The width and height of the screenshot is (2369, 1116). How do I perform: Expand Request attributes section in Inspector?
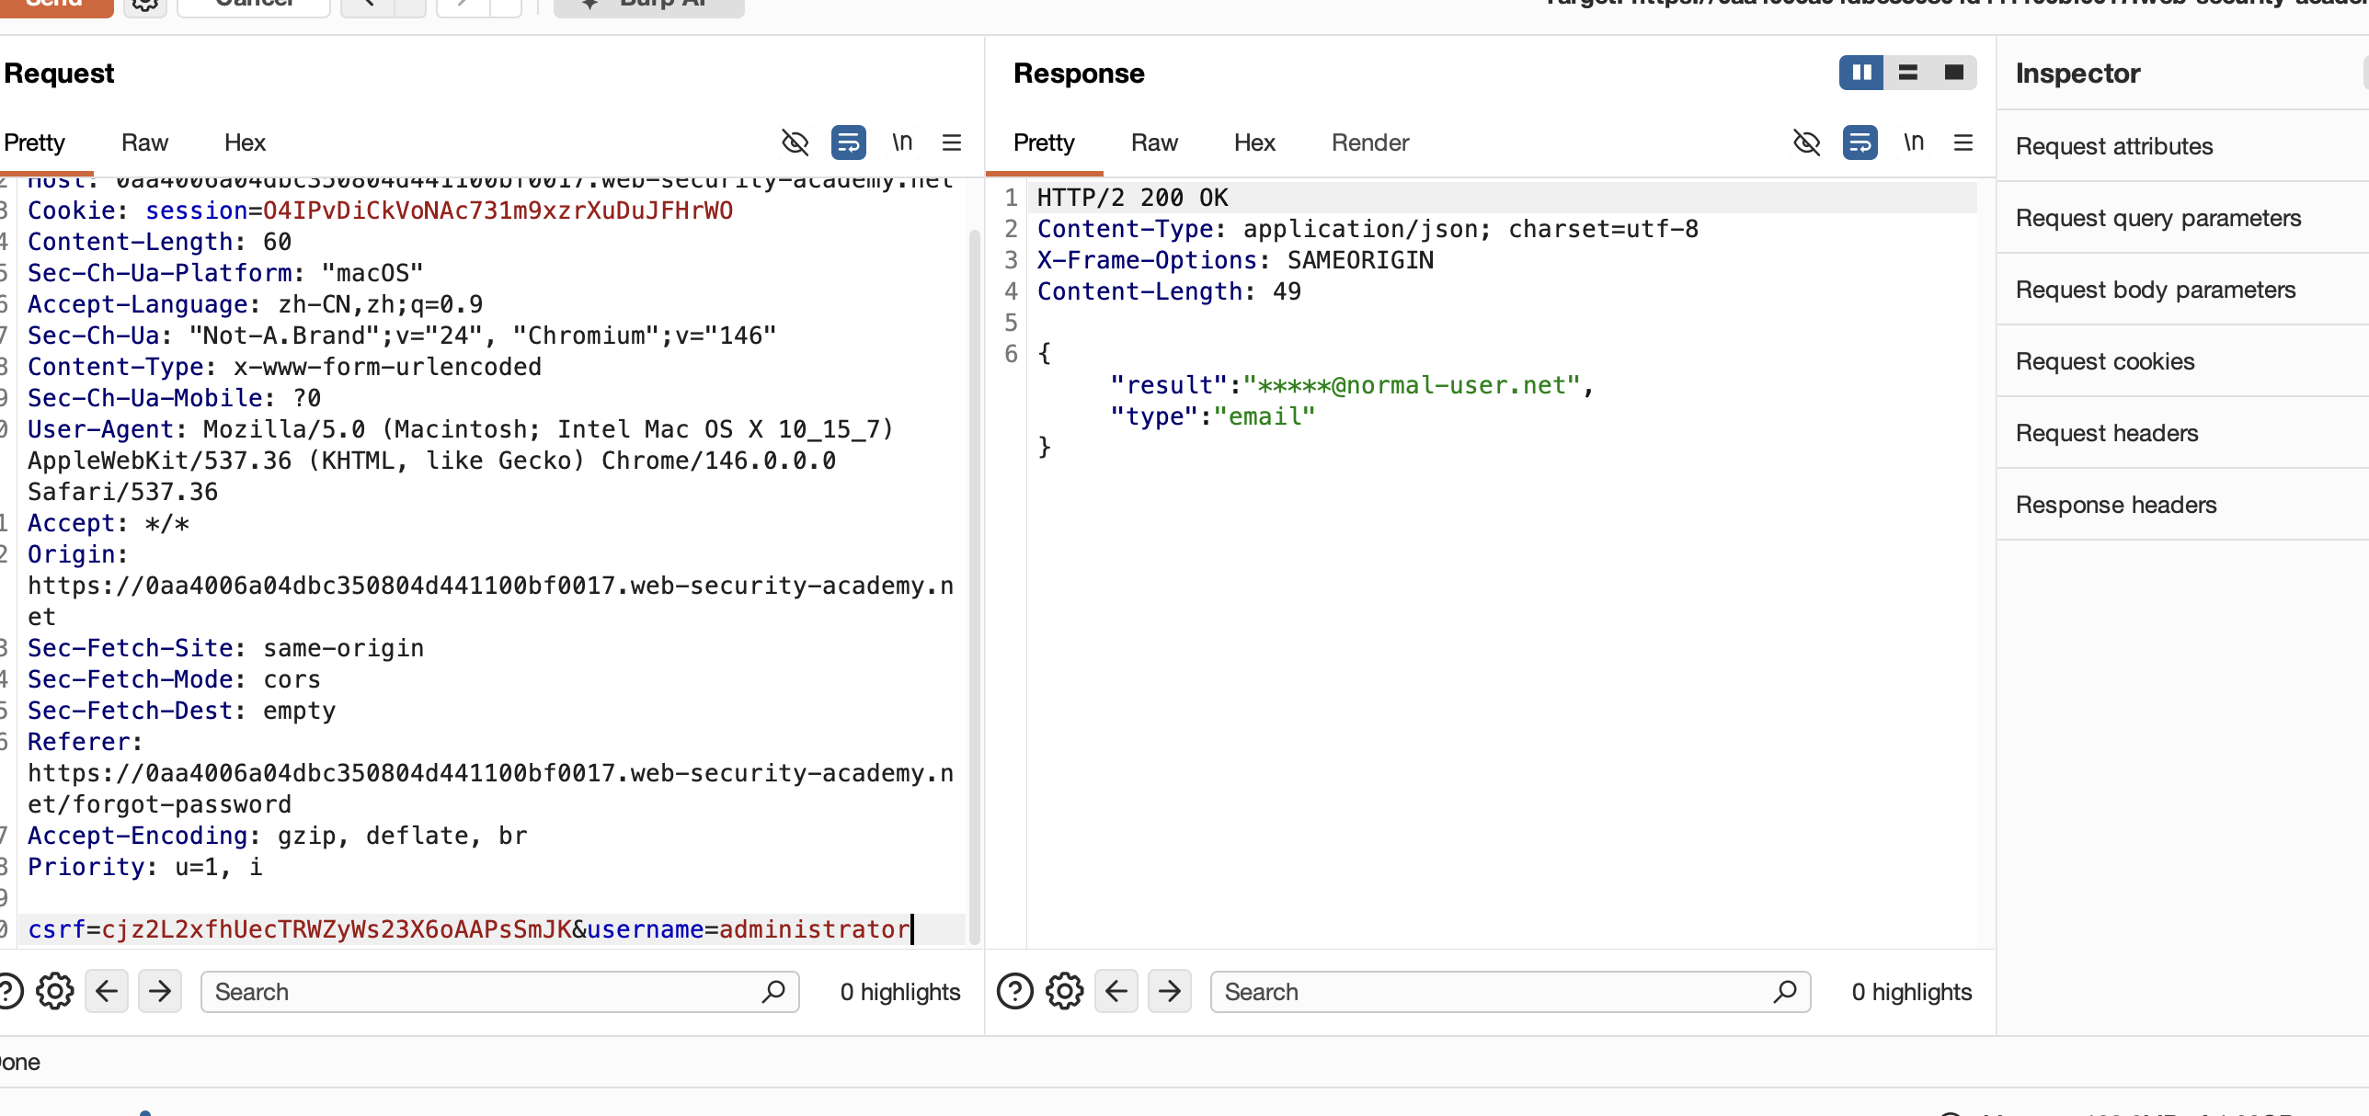(2114, 146)
